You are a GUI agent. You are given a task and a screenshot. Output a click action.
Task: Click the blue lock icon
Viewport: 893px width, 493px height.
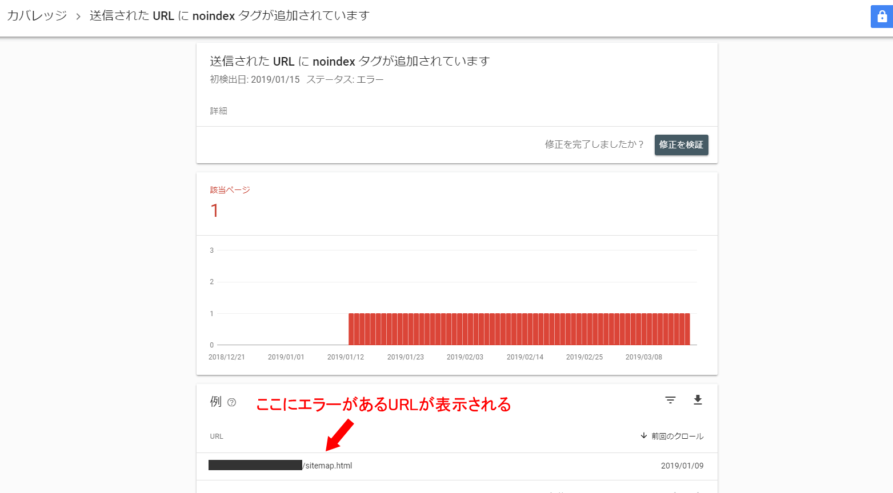point(882,17)
